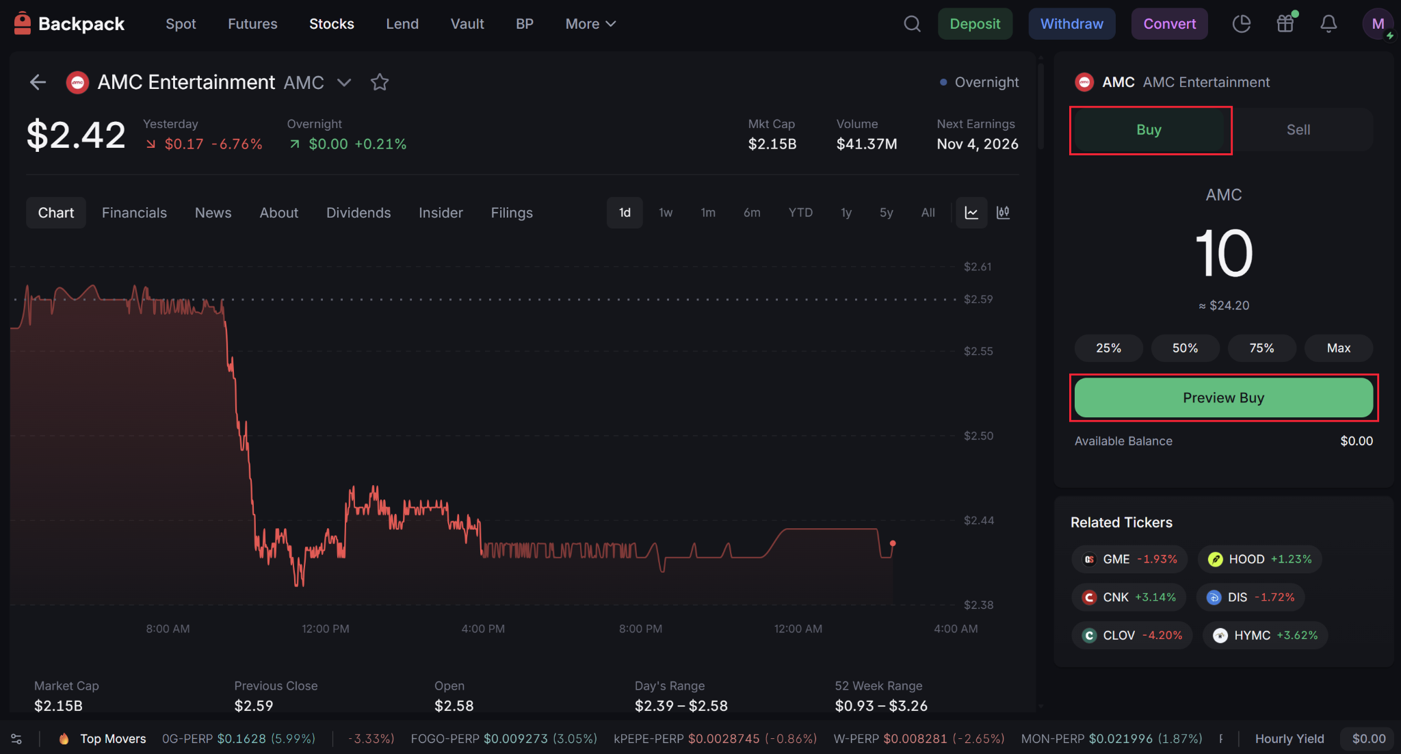The image size is (1401, 754).
Task: Switch to the About tab
Action: [278, 213]
